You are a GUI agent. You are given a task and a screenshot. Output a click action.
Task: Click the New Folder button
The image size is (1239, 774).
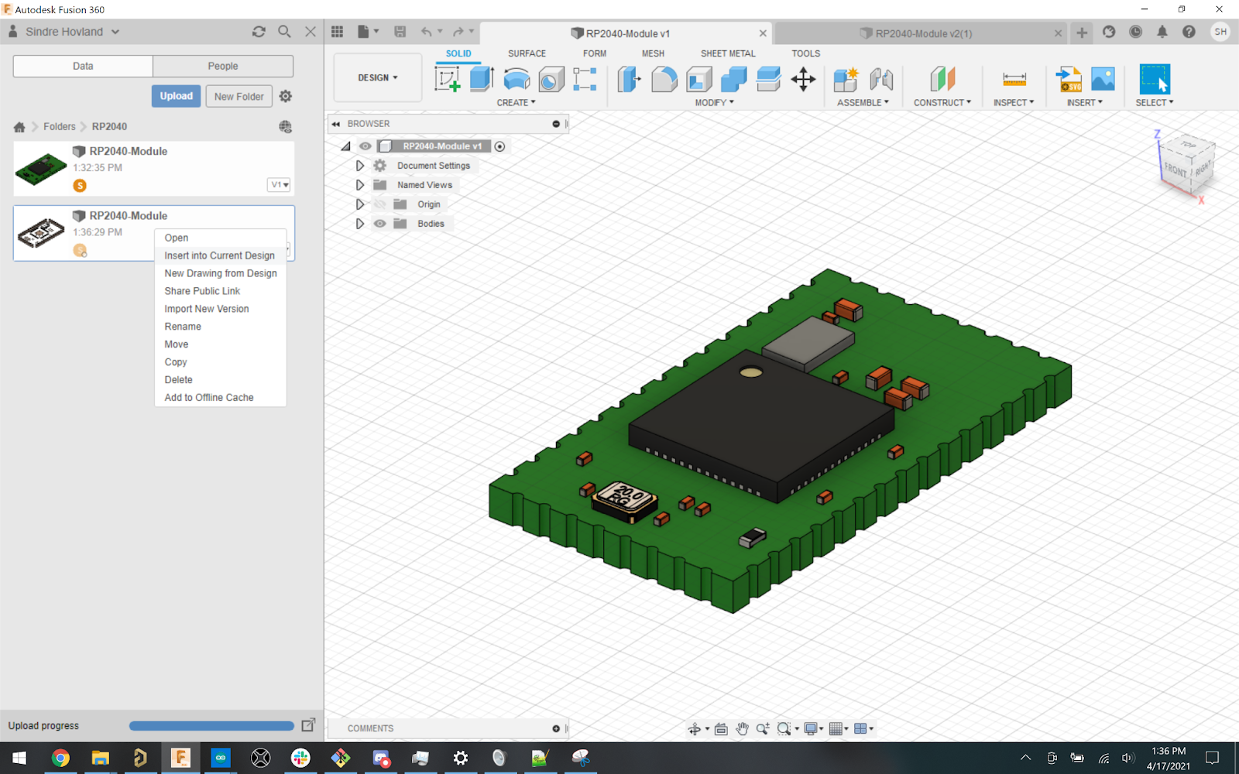239,96
